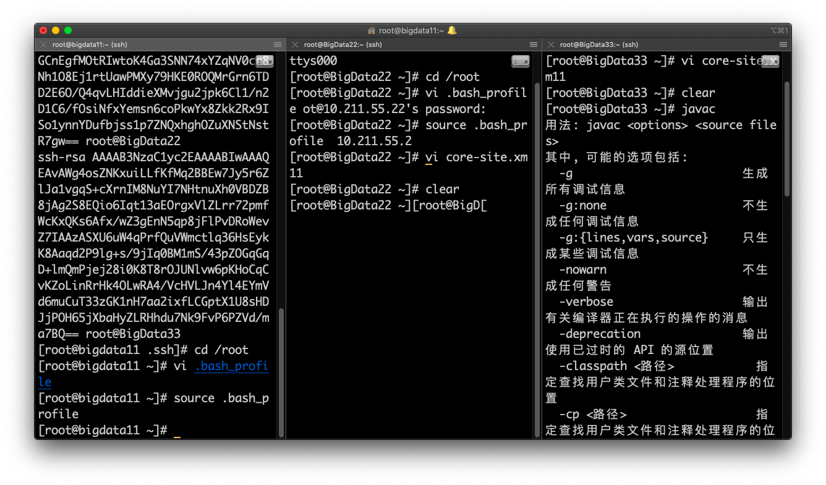Click the '其中, 可能的选项包括:' line
Image resolution: width=826 pixels, height=485 pixels.
point(616,157)
